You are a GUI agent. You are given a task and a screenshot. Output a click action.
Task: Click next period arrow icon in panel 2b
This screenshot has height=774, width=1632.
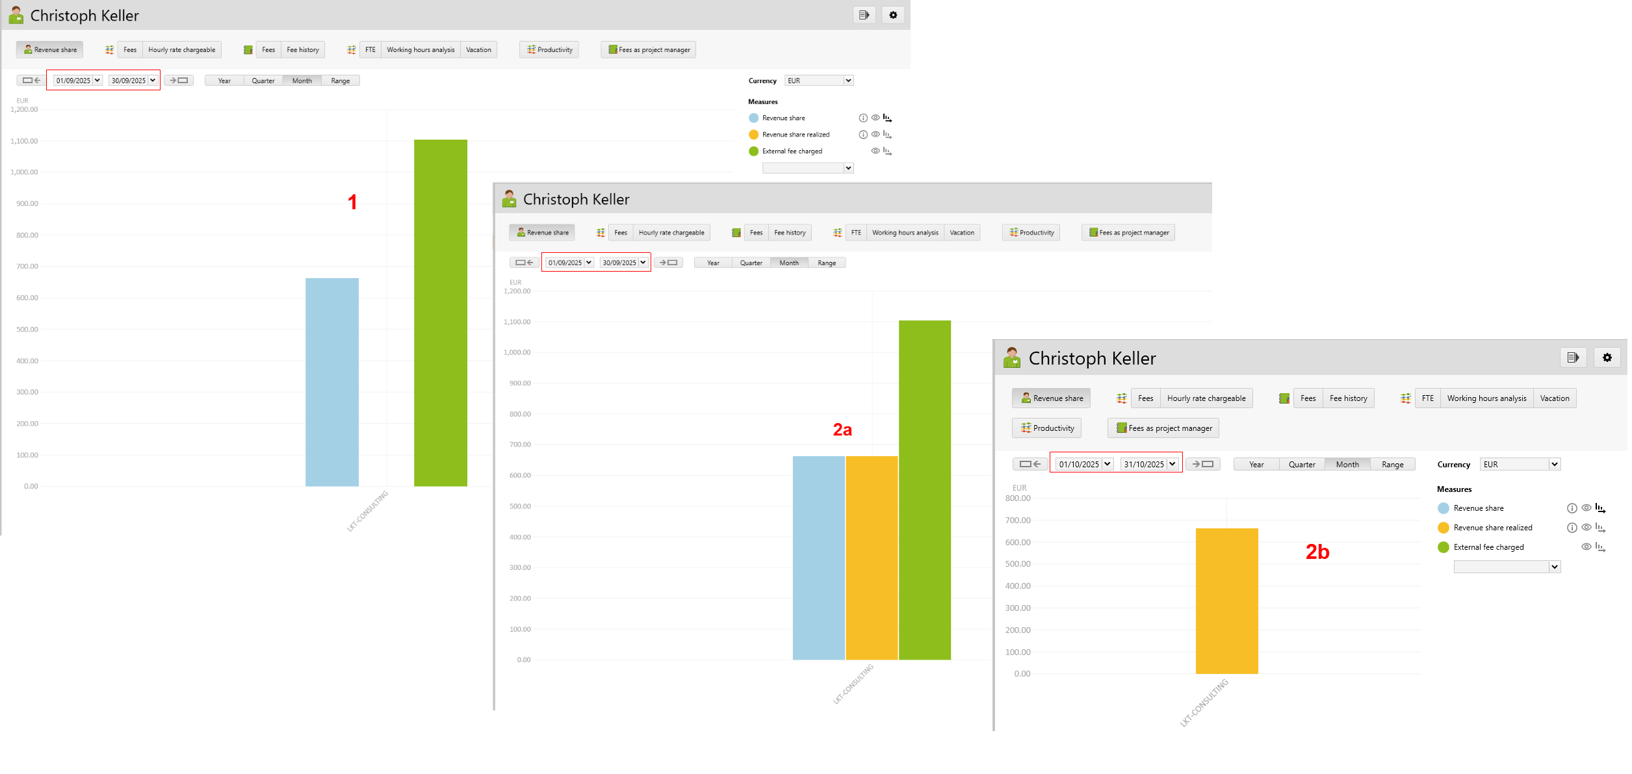[x=1202, y=464]
